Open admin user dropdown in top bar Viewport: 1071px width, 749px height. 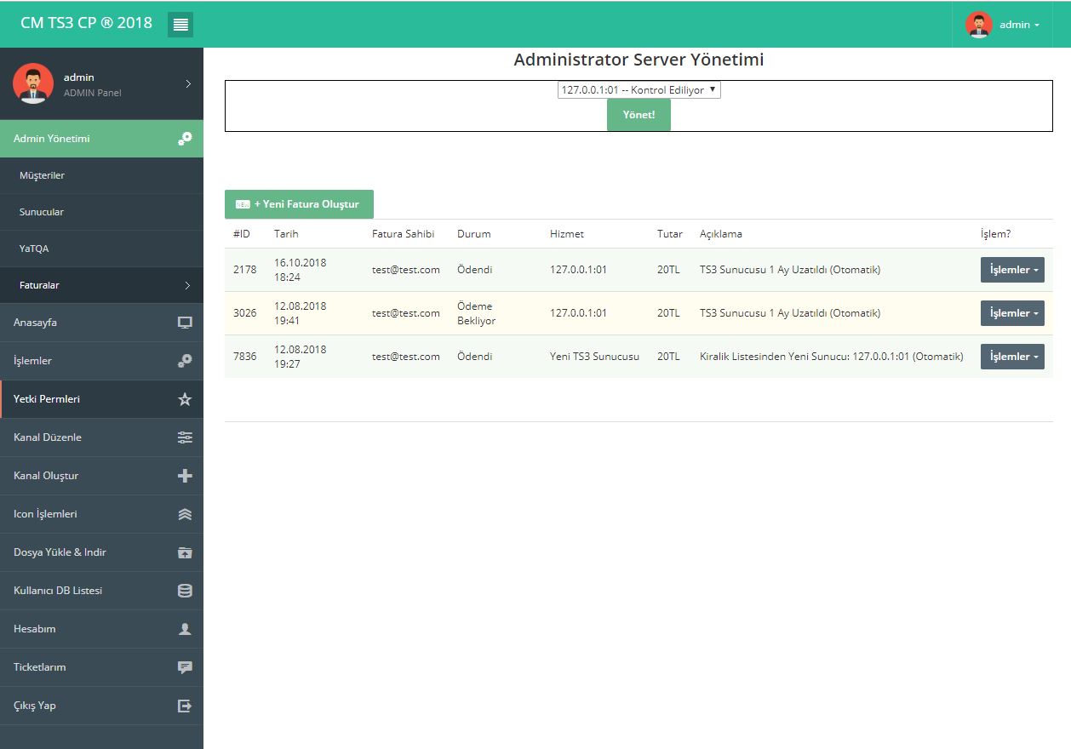click(x=1003, y=25)
